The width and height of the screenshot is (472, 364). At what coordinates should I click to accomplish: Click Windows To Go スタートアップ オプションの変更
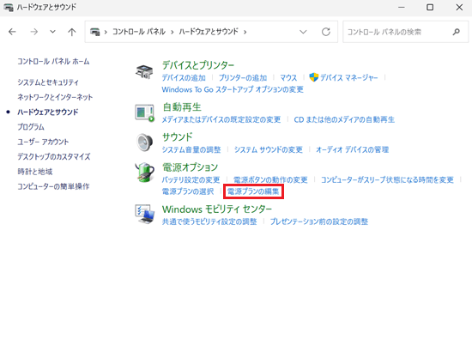coord(233,89)
